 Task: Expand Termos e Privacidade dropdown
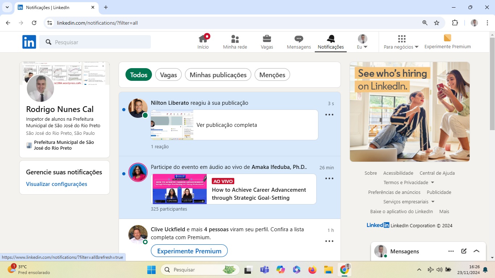click(x=409, y=182)
